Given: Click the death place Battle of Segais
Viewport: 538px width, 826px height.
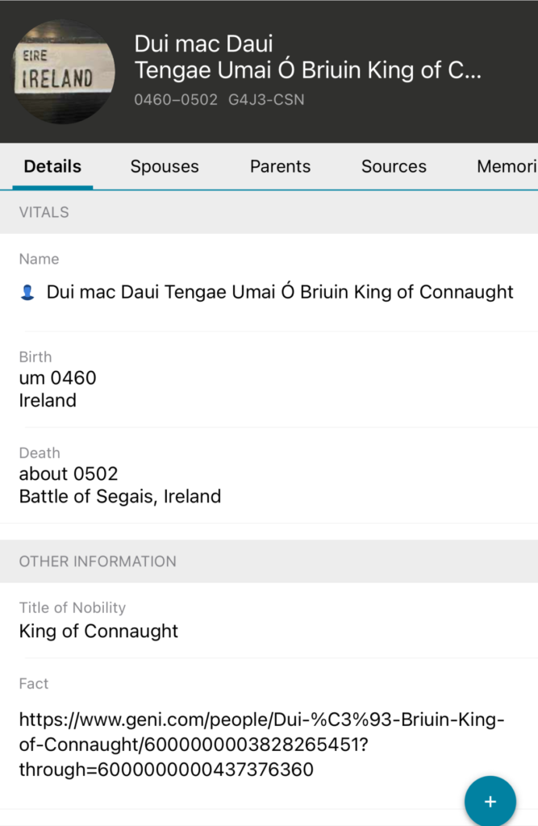Looking at the screenshot, I should click(120, 496).
